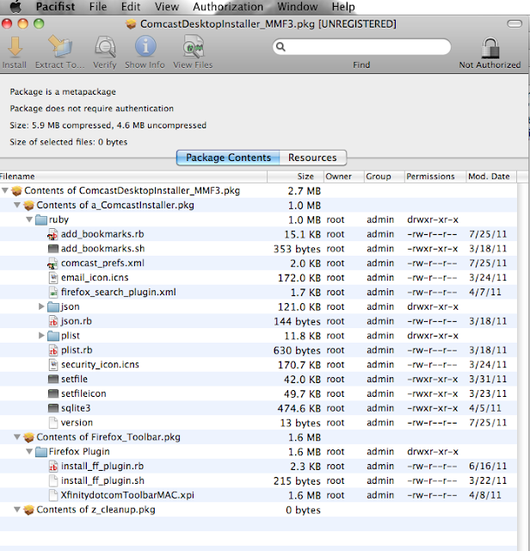The image size is (530, 551).
Task: Select the setfileicon executable icon
Action: coord(53,393)
